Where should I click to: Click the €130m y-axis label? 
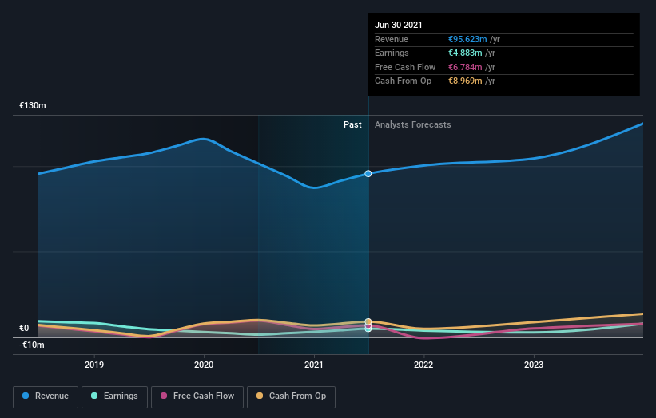click(32, 105)
